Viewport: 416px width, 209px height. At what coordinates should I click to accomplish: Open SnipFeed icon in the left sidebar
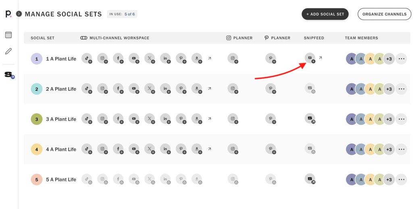coord(9,75)
